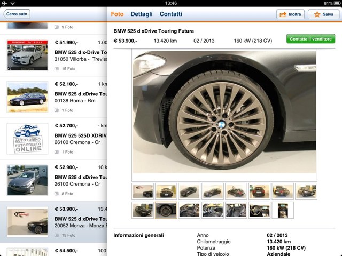Image resolution: width=342 pixels, height=256 pixels.
Task: Select the Foto tab
Action: pyautogui.click(x=117, y=14)
